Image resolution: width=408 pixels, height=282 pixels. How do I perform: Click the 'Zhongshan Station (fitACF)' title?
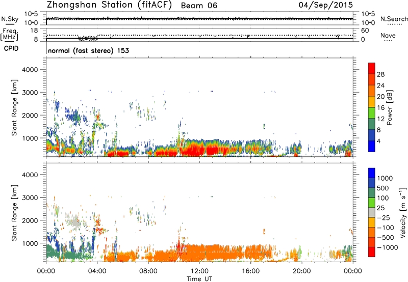tap(109, 5)
